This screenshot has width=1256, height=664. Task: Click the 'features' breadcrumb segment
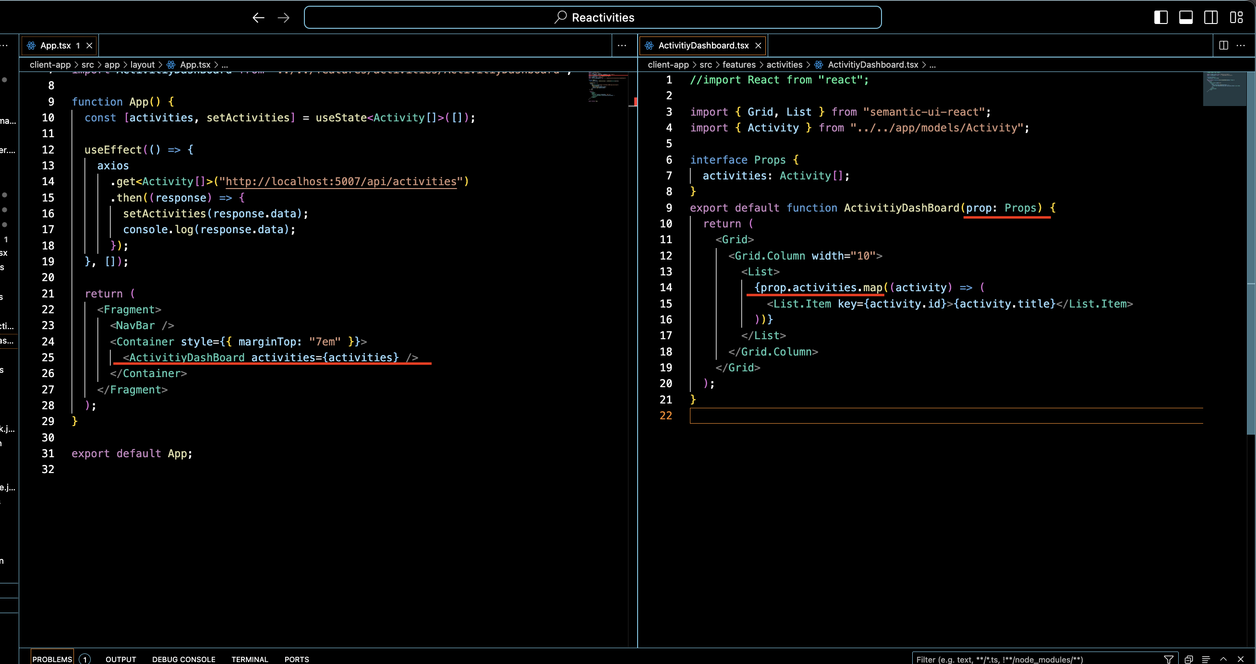click(x=739, y=65)
